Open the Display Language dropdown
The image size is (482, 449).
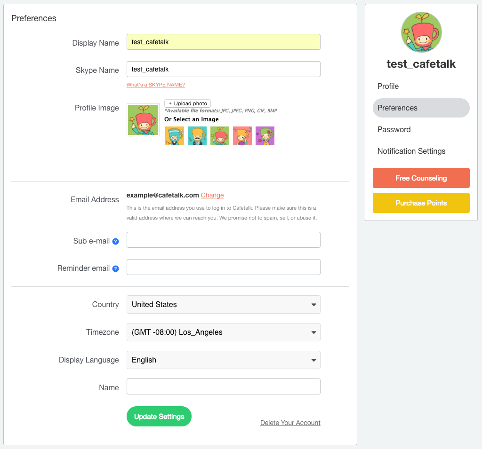[224, 360]
